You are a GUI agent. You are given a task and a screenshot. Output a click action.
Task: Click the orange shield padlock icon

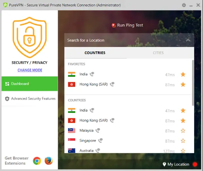[29, 38]
